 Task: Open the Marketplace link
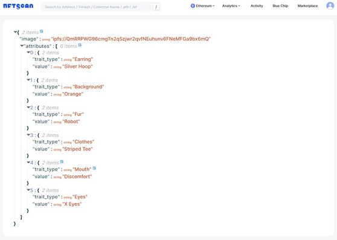click(307, 6)
